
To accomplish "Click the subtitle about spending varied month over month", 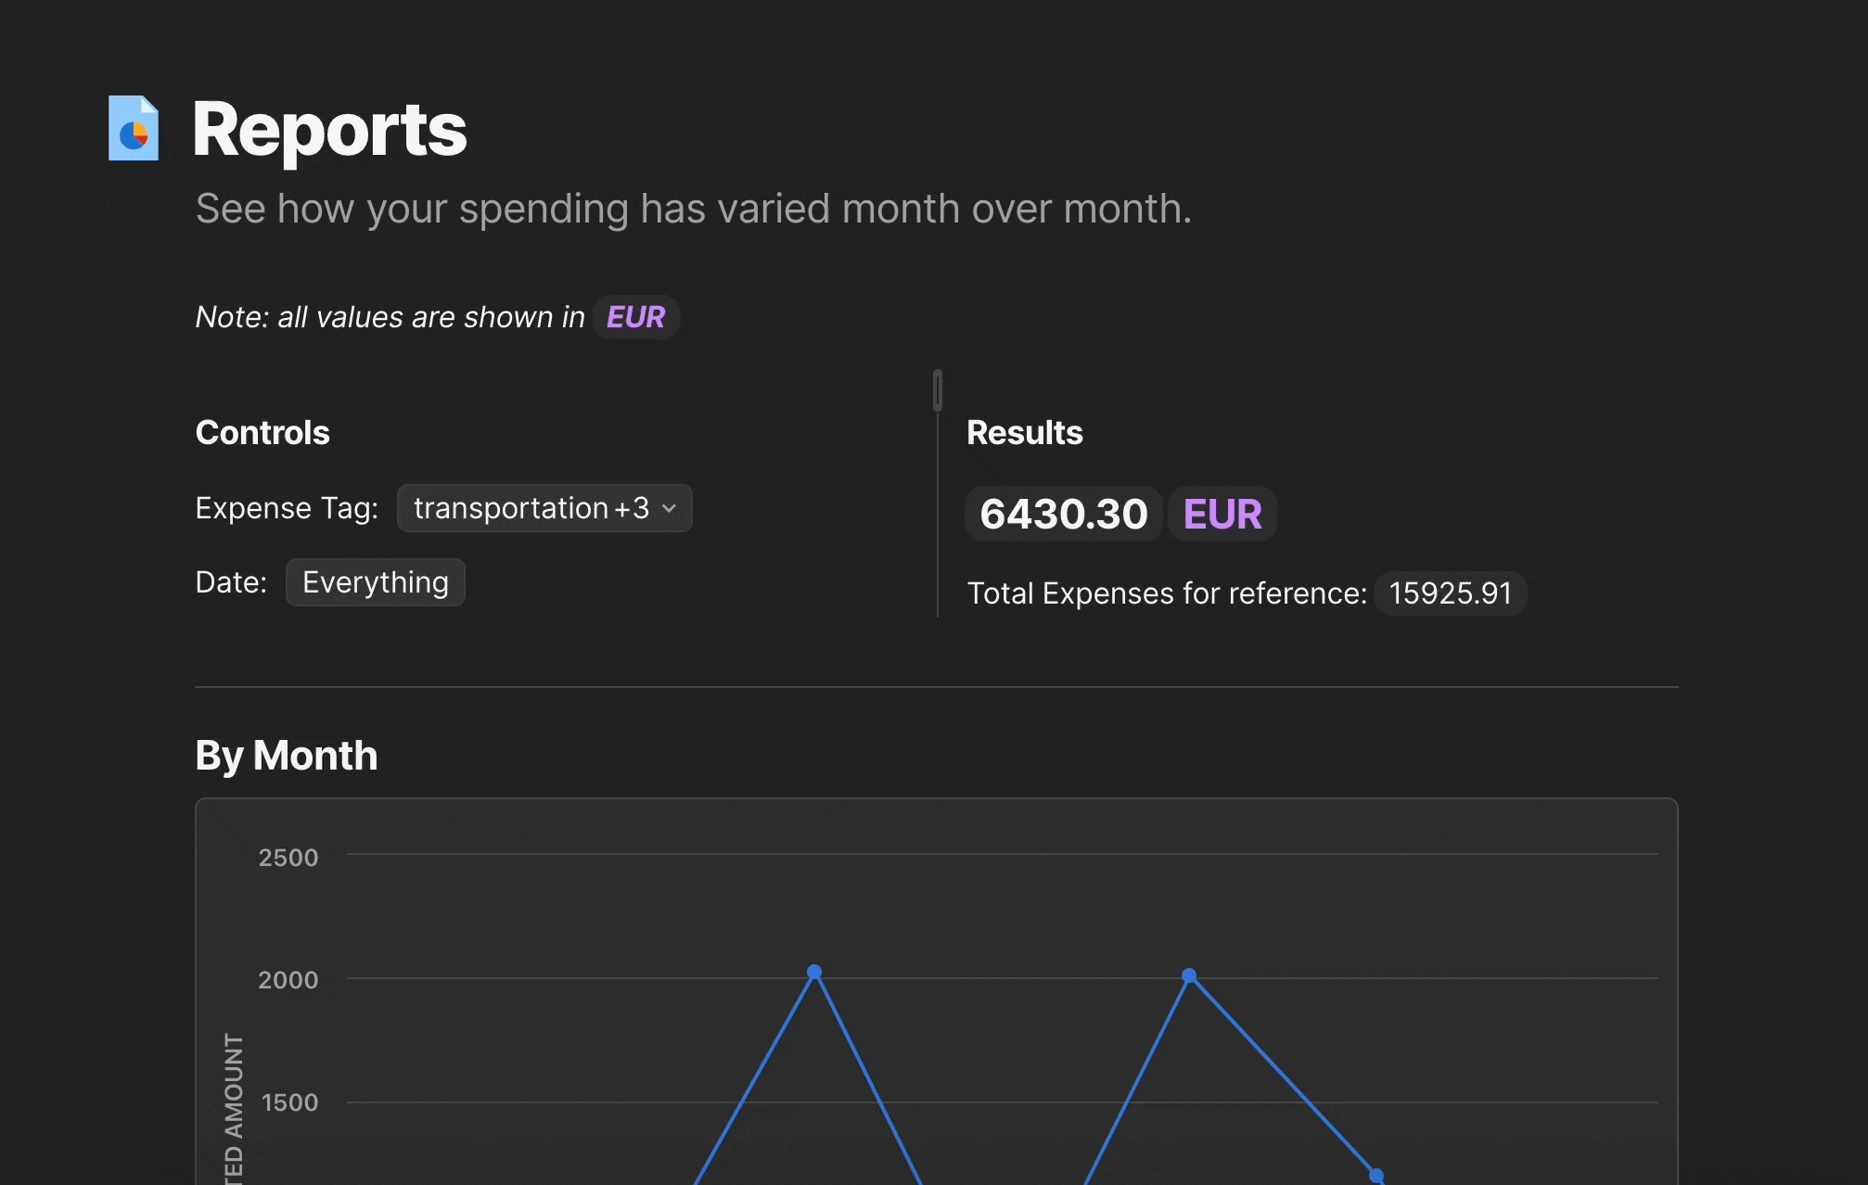I will (694, 210).
